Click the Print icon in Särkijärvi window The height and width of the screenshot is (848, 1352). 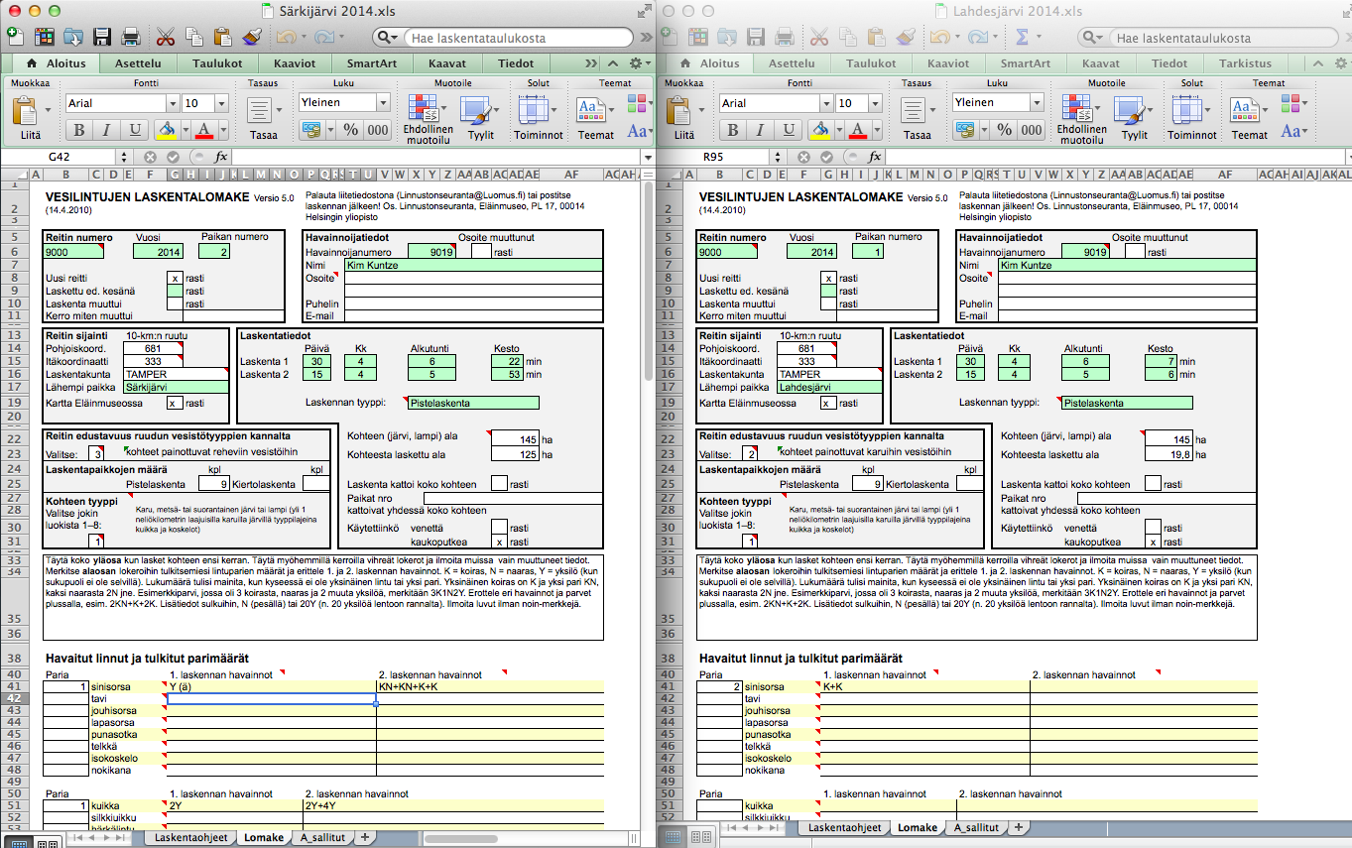coord(130,38)
